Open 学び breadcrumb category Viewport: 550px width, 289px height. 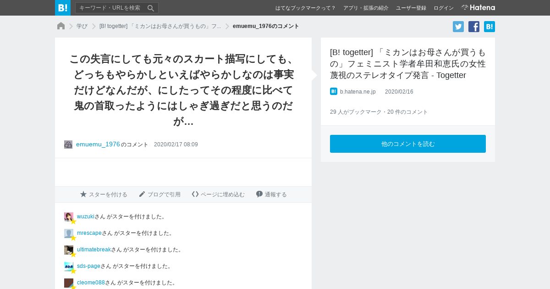click(82, 26)
